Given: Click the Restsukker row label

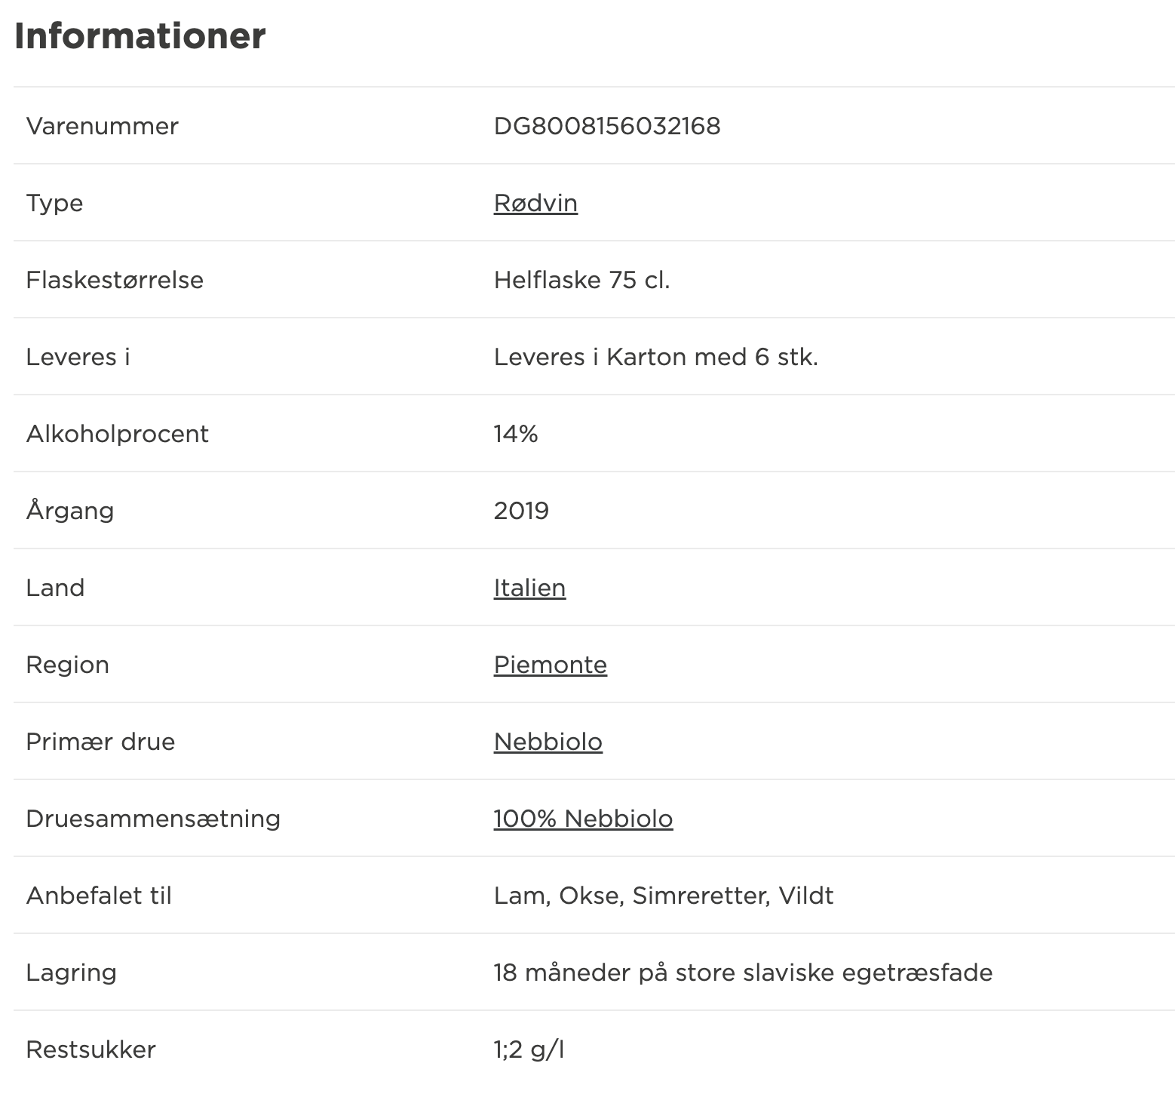Looking at the screenshot, I should [91, 1049].
